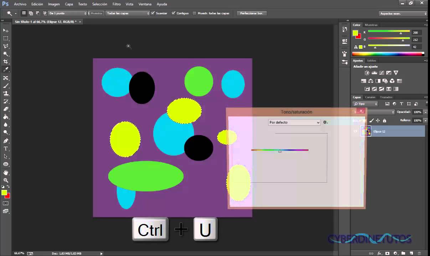This screenshot has width=430, height=256.
Task: Open the Edición menu
Action: [x=37, y=4]
